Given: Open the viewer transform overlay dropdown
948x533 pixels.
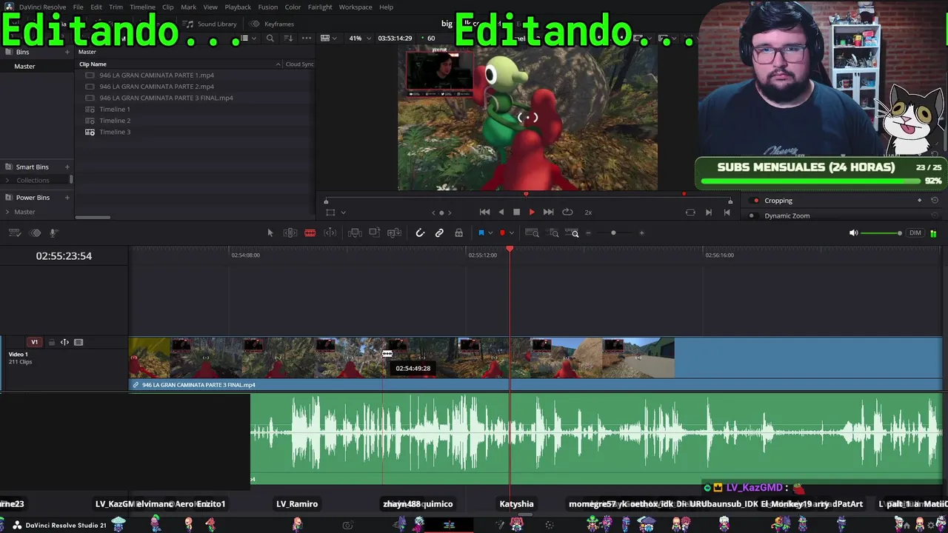Looking at the screenshot, I should [343, 212].
